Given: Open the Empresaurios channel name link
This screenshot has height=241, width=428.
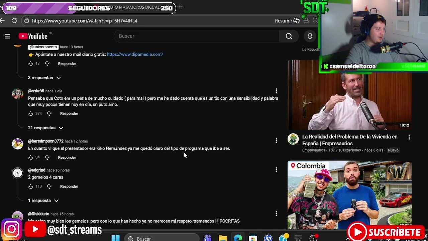Looking at the screenshot, I should [314, 150].
